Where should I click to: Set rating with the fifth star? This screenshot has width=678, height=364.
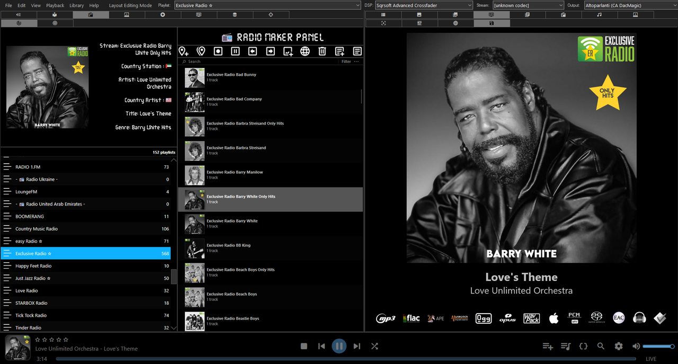pos(66,340)
